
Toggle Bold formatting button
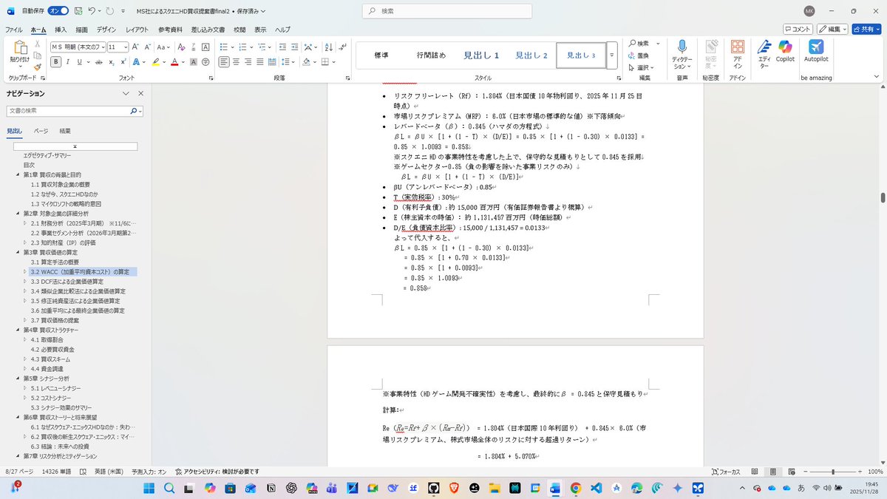pyautogui.click(x=55, y=62)
